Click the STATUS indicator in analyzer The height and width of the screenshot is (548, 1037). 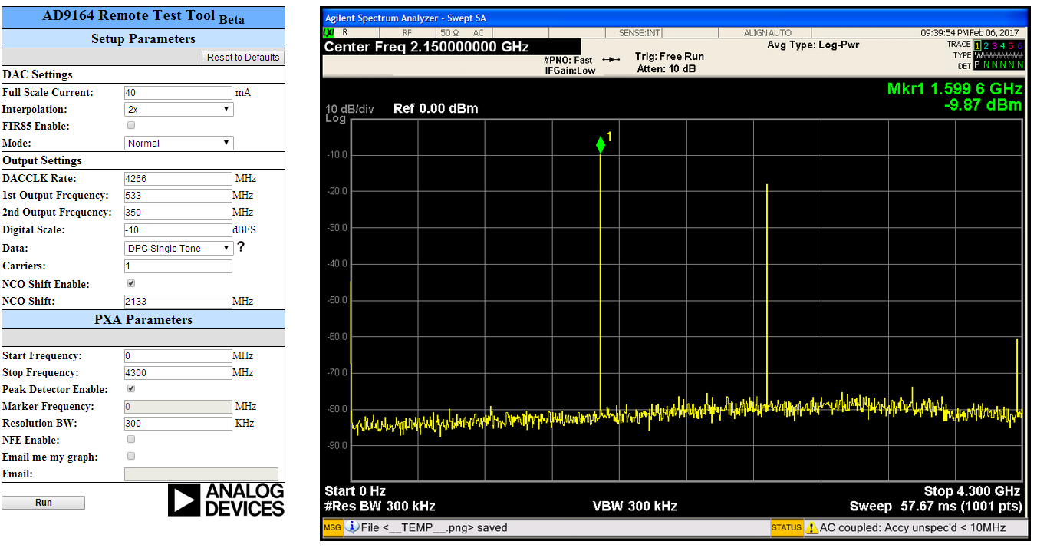click(786, 527)
